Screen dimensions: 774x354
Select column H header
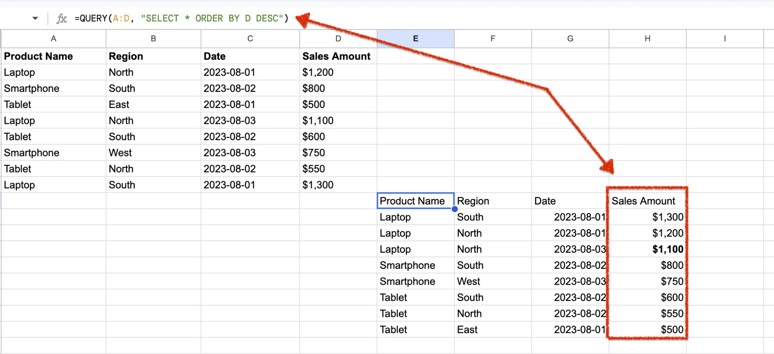click(647, 39)
